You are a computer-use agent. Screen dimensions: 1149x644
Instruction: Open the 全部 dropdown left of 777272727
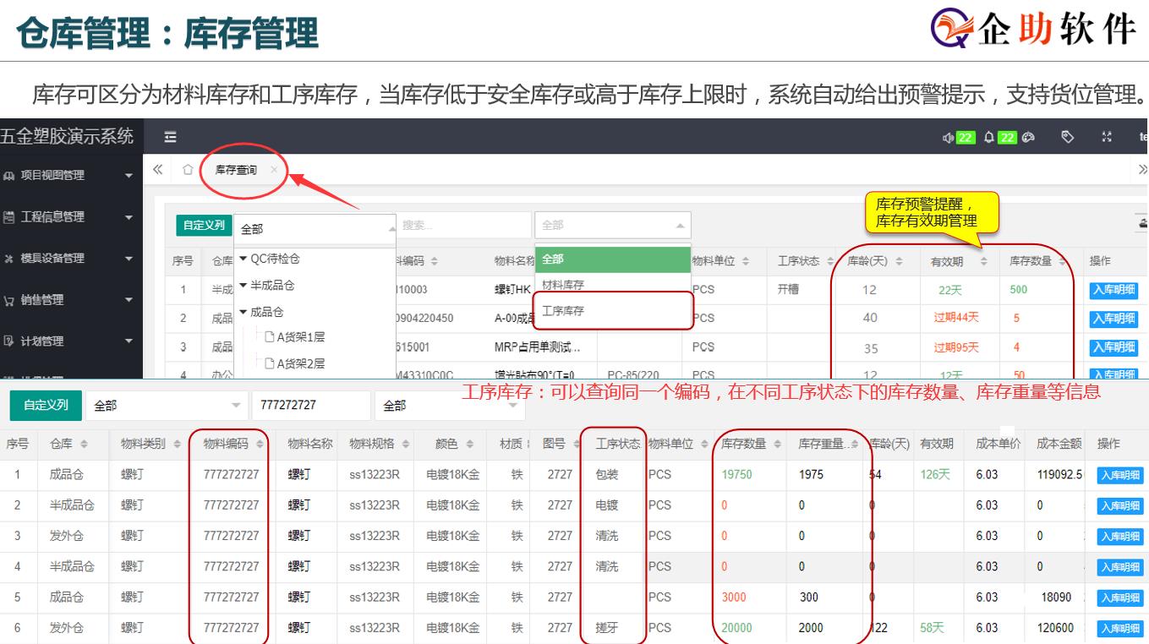(x=167, y=406)
